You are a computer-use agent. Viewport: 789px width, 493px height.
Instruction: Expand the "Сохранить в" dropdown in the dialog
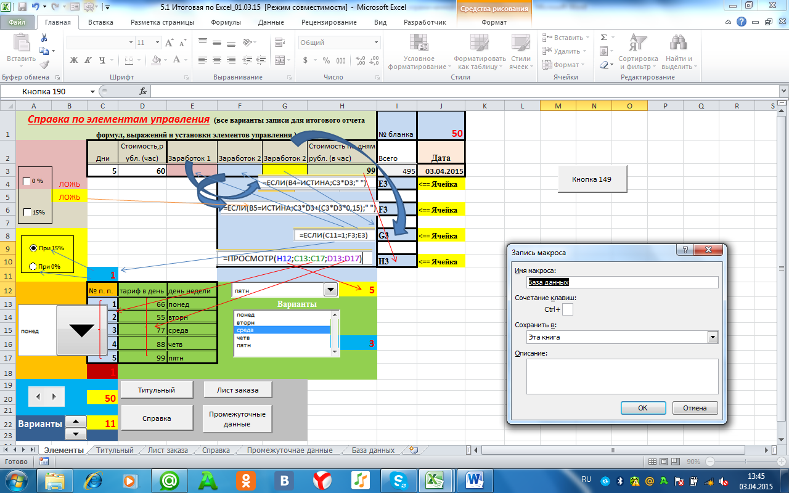click(x=713, y=337)
